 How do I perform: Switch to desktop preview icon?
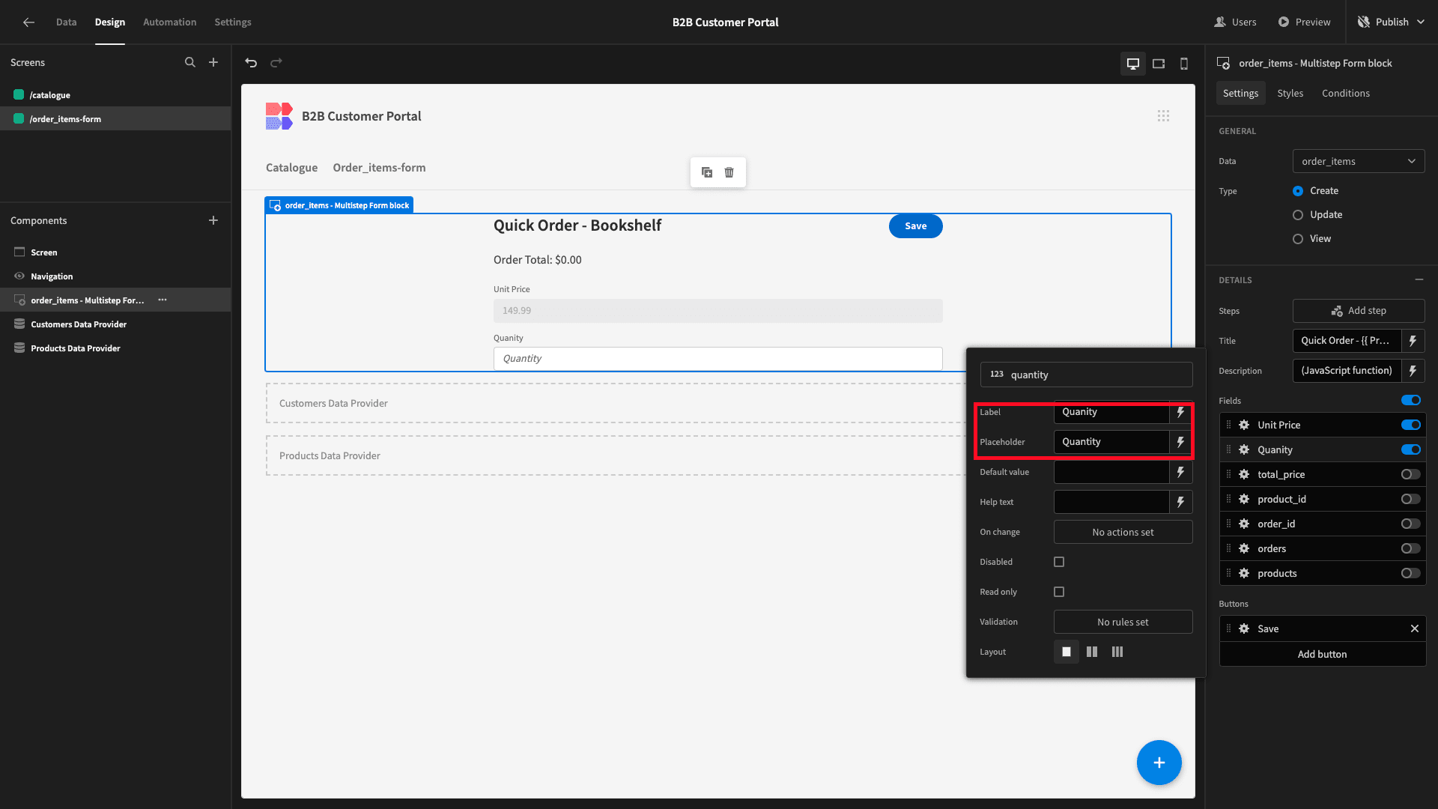click(x=1133, y=64)
